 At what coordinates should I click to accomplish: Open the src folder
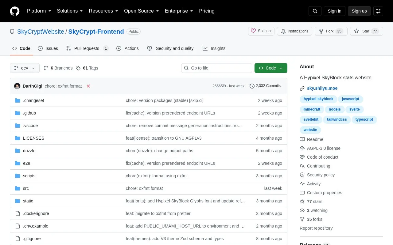26,188
